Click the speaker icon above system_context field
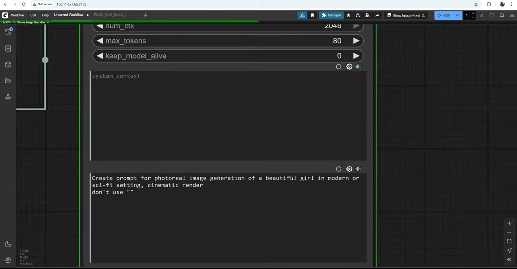Screen dimensions: 517x269 tap(359, 67)
